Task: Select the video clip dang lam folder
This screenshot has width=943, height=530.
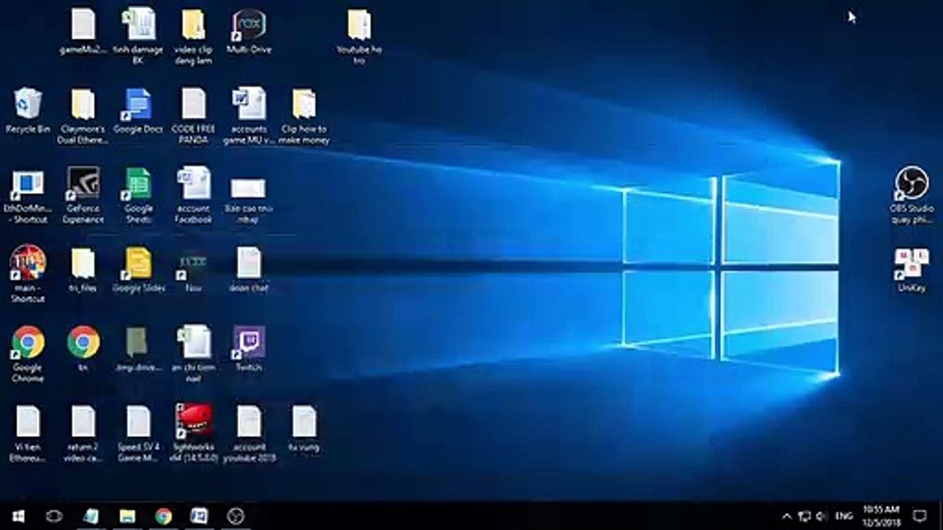Action: (194, 24)
